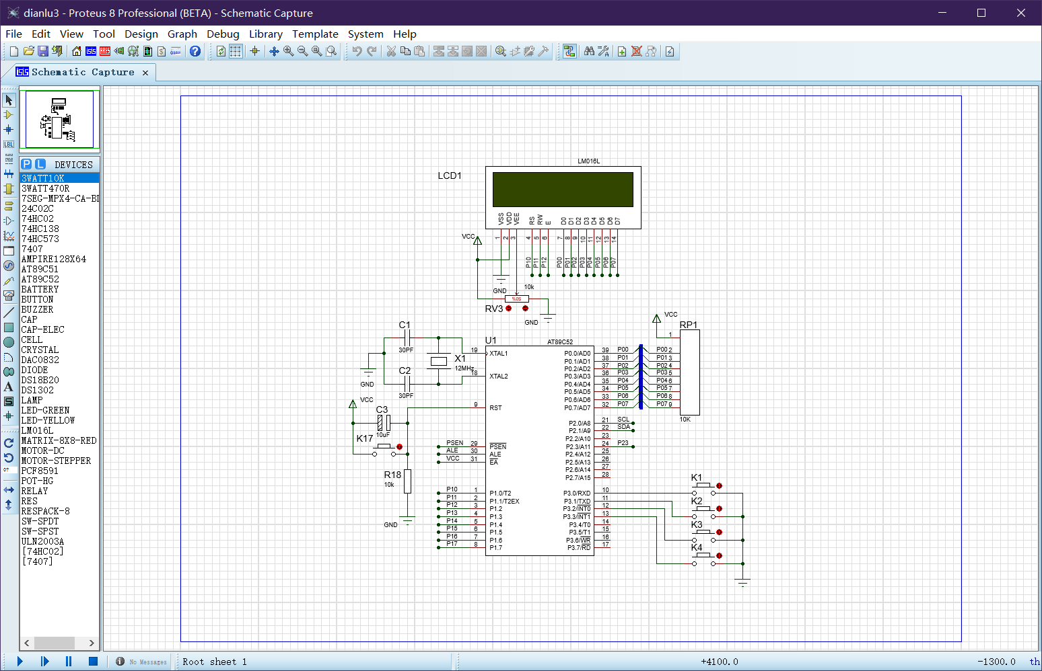Zoom in on the schematic
The image size is (1042, 671).
click(288, 51)
